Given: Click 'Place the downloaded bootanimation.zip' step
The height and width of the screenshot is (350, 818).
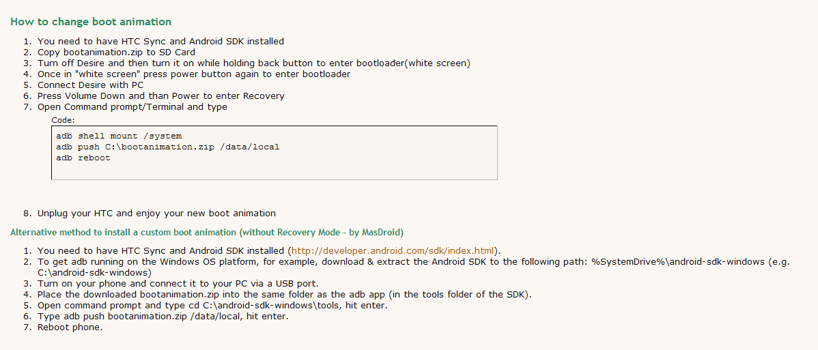Looking at the screenshot, I should (284, 295).
